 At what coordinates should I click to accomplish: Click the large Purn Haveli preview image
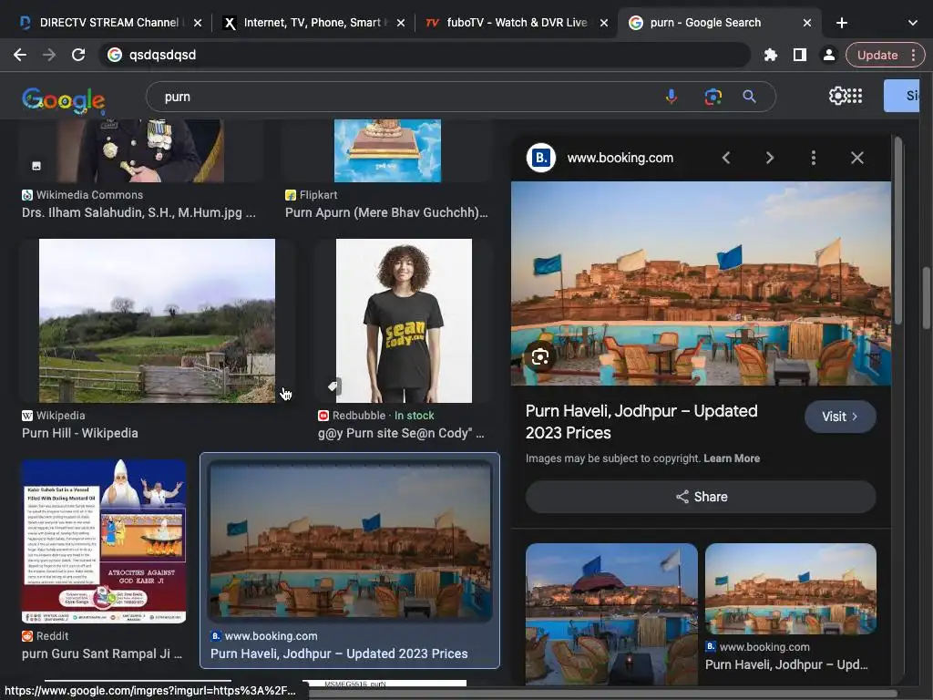[x=701, y=283]
